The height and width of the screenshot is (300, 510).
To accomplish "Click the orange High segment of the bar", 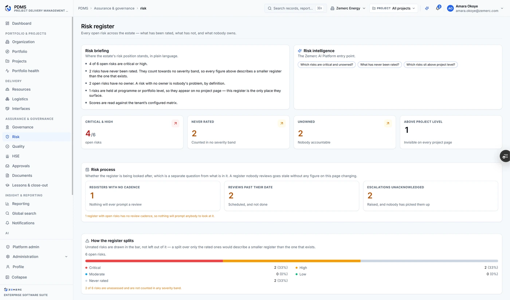I will click(x=292, y=261).
